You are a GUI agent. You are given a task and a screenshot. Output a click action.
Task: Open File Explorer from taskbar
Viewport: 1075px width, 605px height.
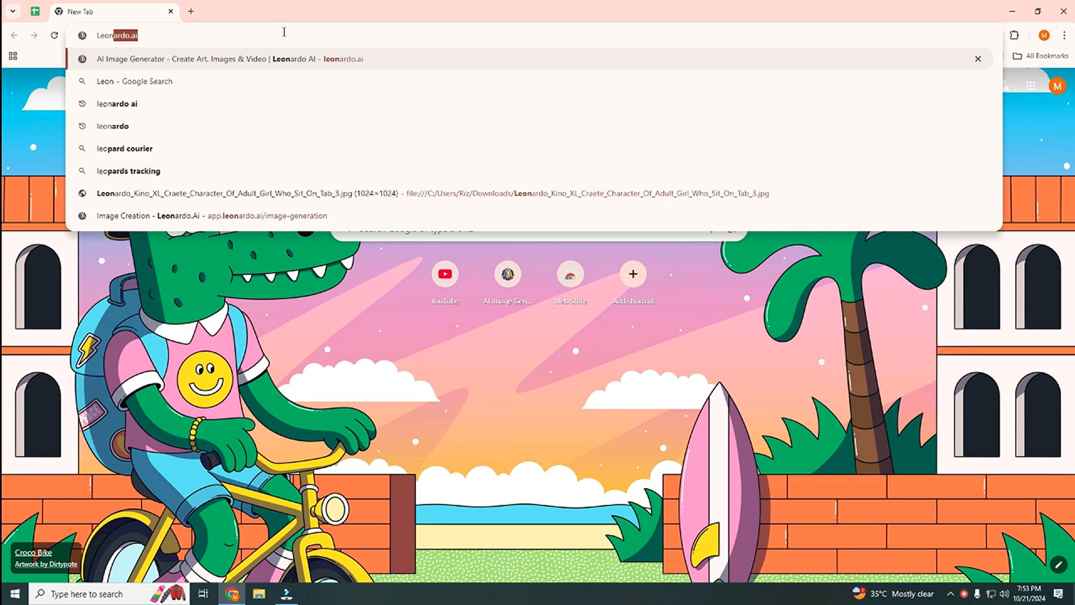point(259,594)
